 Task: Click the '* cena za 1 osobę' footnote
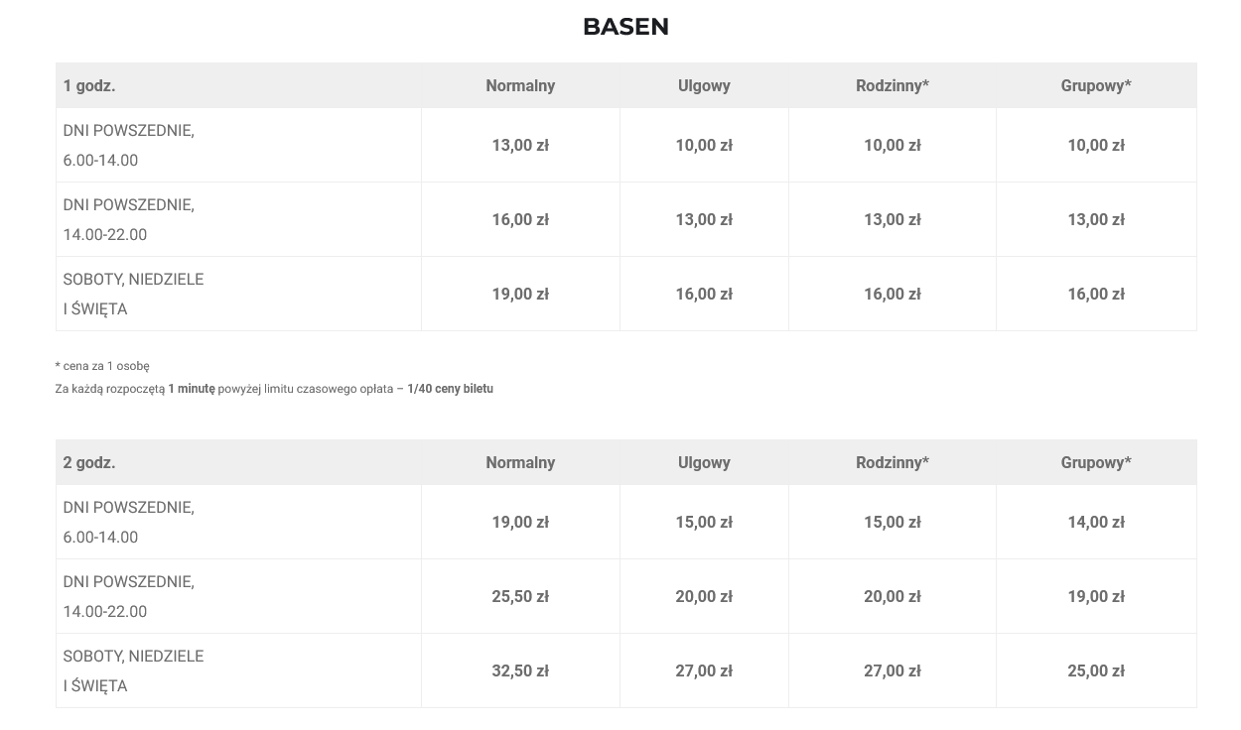pos(102,366)
